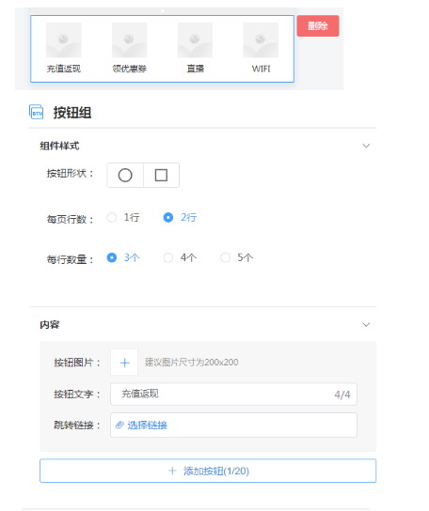Screen dimensions: 429x511
Task: Collapse the 内容 section chevron
Action: (x=366, y=325)
